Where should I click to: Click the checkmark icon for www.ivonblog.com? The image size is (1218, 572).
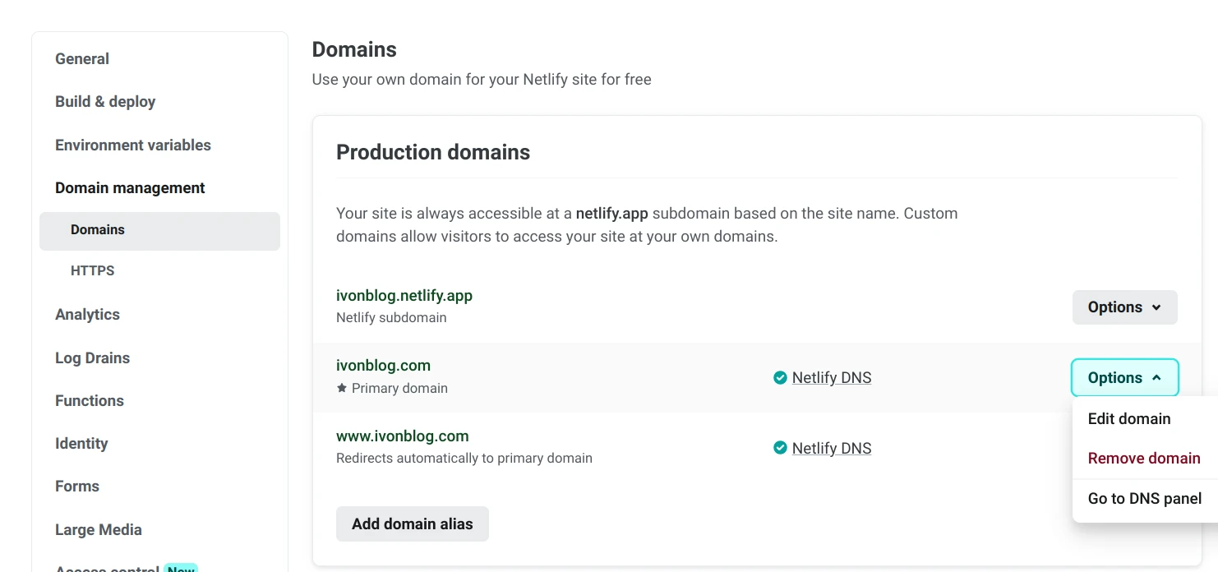coord(780,448)
